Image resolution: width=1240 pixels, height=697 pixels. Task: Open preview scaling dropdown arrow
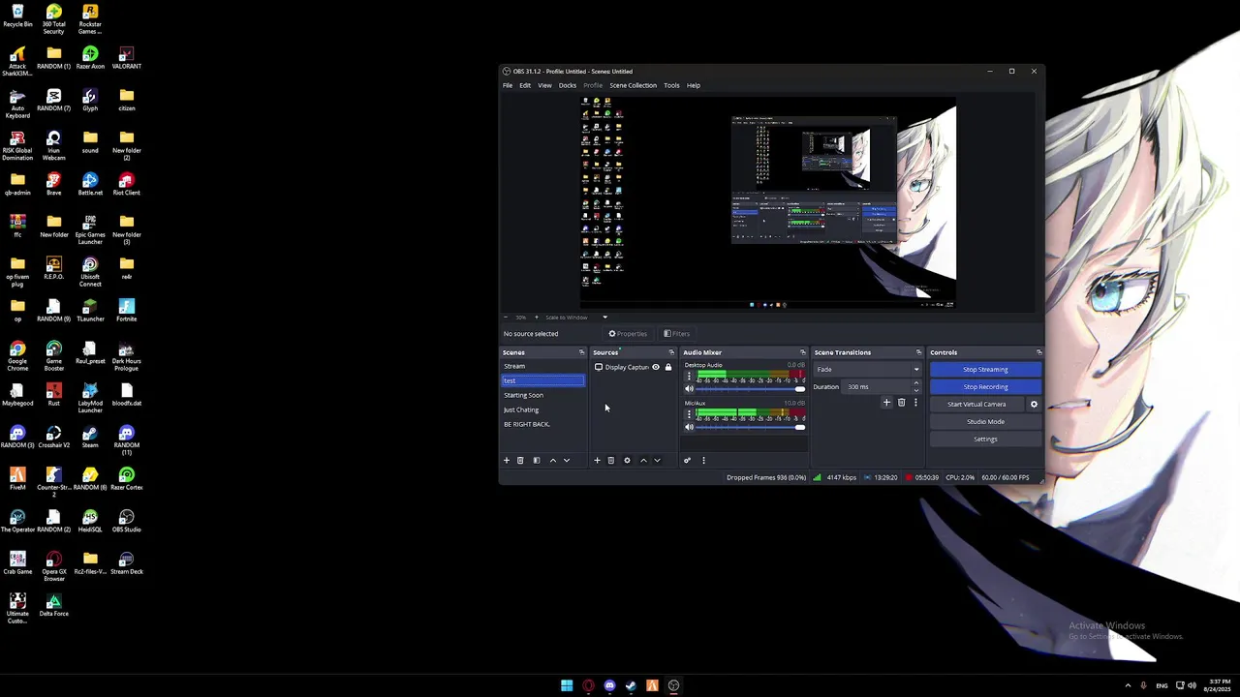tap(604, 318)
